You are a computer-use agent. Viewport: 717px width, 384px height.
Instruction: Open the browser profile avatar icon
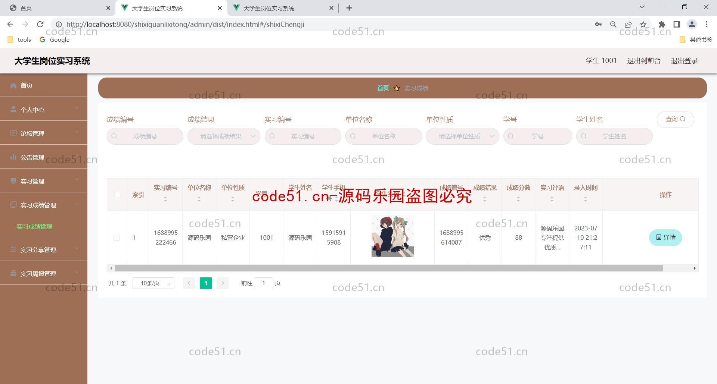[692, 24]
